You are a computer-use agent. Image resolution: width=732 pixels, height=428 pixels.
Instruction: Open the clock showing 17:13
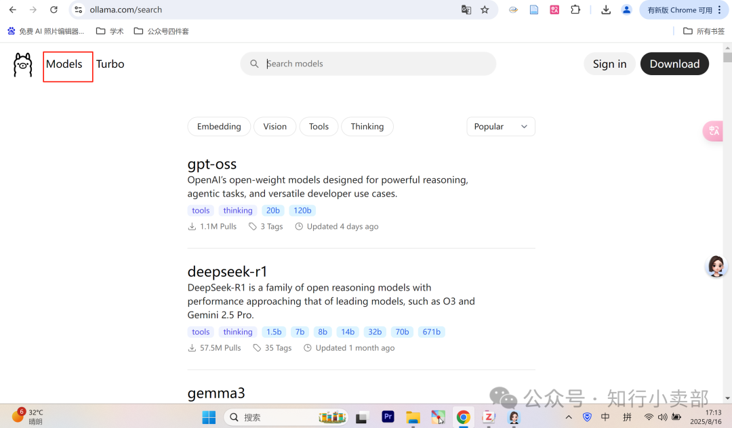pos(706,416)
